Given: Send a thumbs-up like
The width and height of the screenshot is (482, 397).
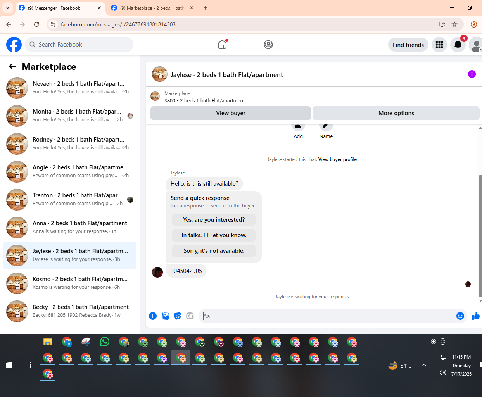Looking at the screenshot, I should 476,316.
